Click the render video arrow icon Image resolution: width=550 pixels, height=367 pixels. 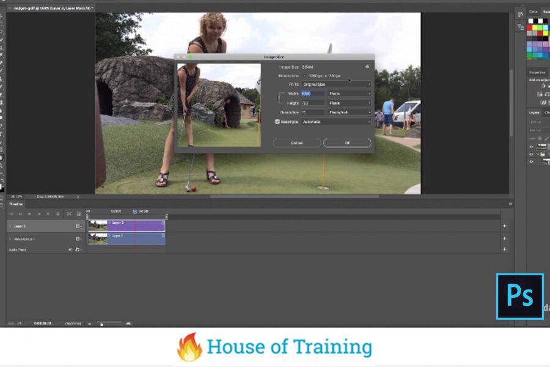pyautogui.click(x=20, y=324)
